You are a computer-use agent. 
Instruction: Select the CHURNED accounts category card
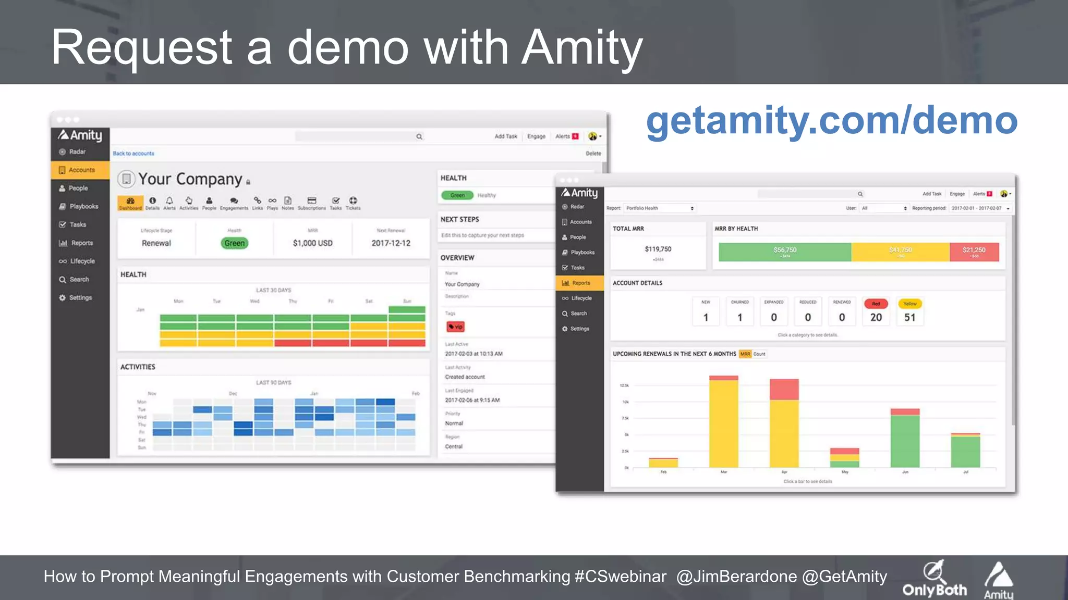point(739,311)
